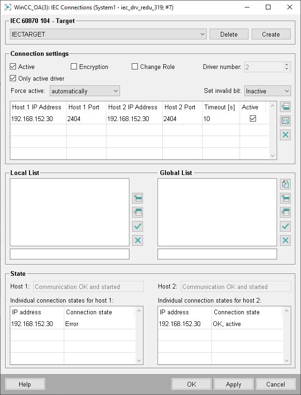Open the IECTARGET target dropdown
The height and width of the screenshot is (395, 301).
(x=108, y=34)
